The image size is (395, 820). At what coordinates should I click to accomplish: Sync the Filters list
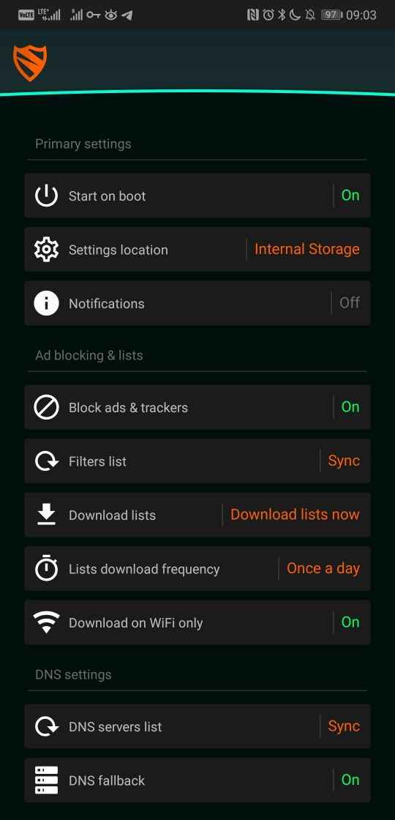344,461
